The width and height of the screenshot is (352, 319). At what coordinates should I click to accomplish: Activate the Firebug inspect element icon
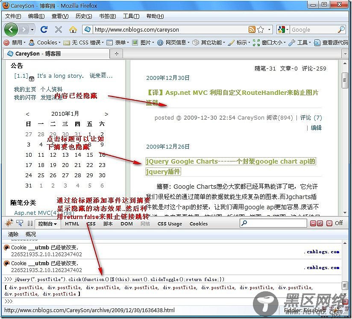[x=20, y=223]
